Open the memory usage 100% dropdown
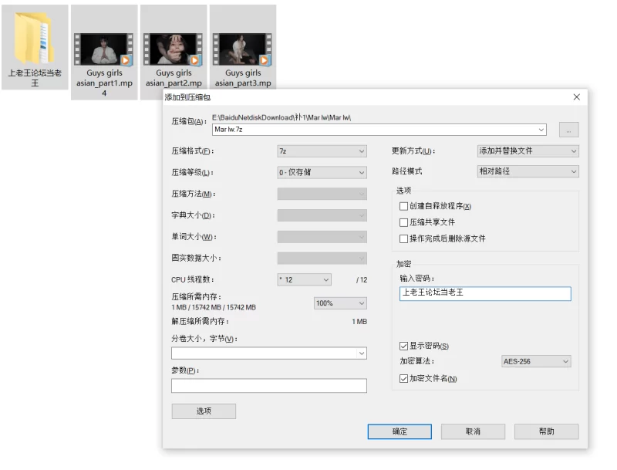This screenshot has width=617, height=470. point(340,303)
